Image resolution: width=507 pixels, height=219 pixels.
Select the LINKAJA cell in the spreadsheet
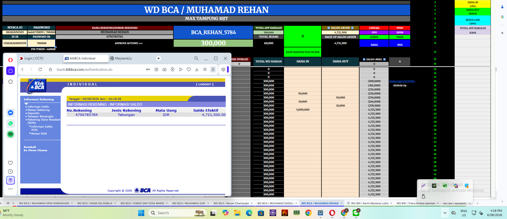point(374,28)
